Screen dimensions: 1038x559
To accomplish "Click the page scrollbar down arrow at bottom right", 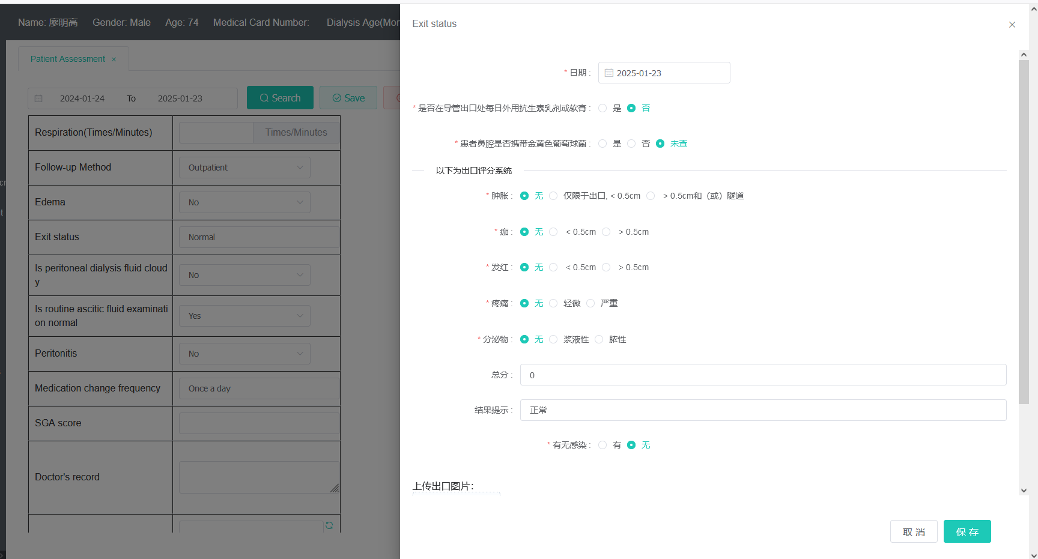I will [1033, 555].
